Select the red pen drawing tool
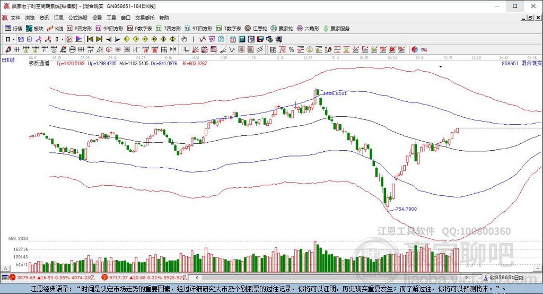 7,49
